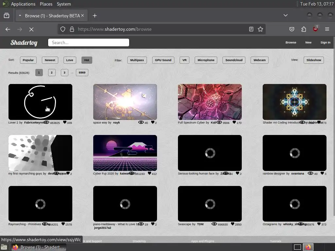Enable the Microphone filter
Image resolution: width=335 pixels, height=251 pixels.
click(206, 60)
